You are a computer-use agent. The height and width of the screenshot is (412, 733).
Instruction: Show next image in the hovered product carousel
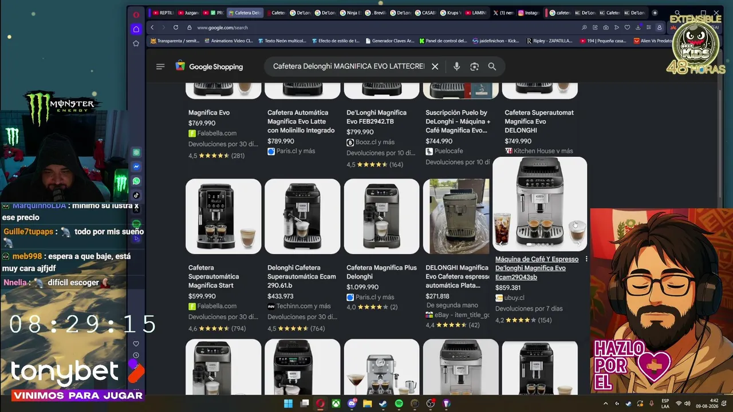click(x=578, y=244)
